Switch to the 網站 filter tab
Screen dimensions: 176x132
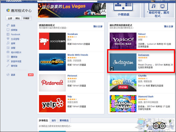coord(18,18)
